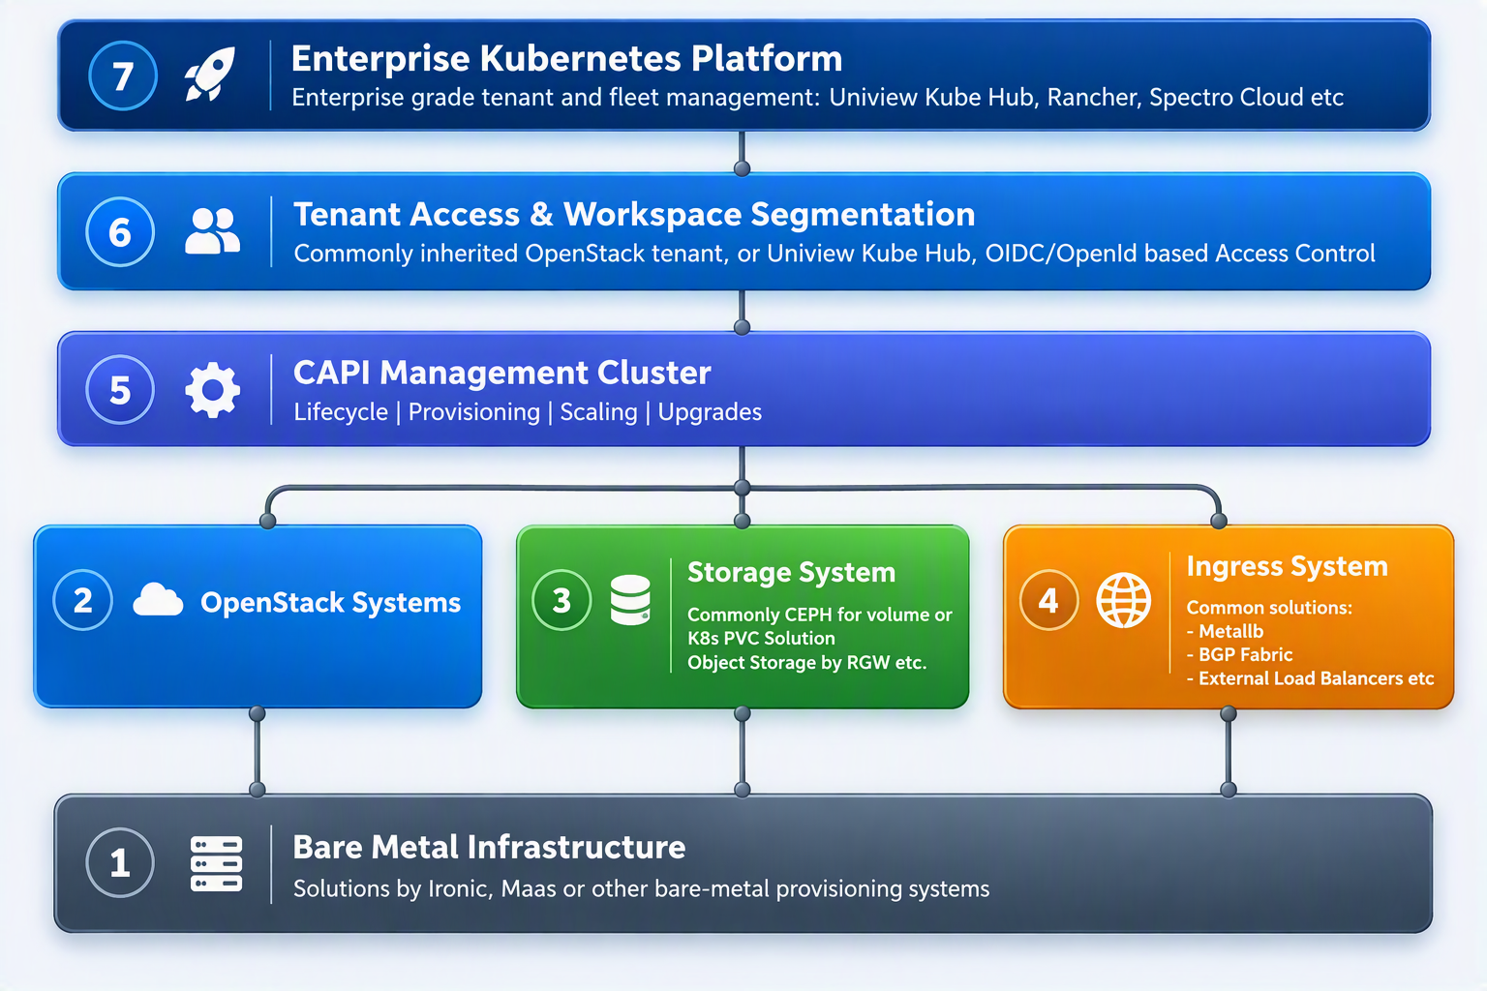Click the circled number 7 badge
Viewport: 1487px width, 991px height.
point(123,75)
